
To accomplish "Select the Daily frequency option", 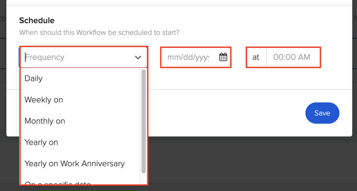I will 80,78.
